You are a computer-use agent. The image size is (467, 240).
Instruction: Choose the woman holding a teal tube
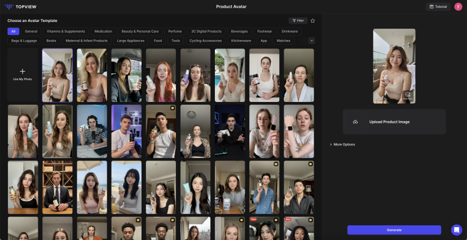(195, 188)
